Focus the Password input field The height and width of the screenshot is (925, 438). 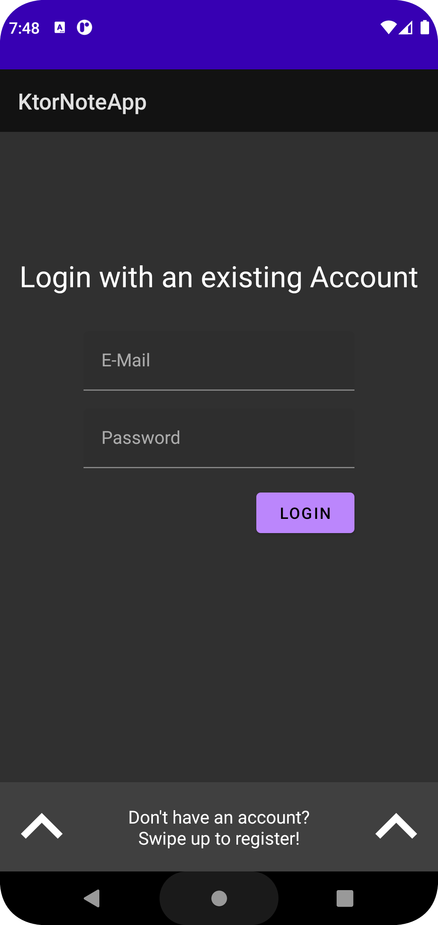coord(219,438)
